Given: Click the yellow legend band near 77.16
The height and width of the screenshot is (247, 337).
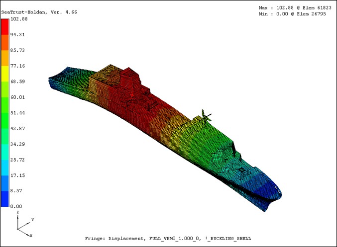Looking at the screenshot, I should pos(5,74).
